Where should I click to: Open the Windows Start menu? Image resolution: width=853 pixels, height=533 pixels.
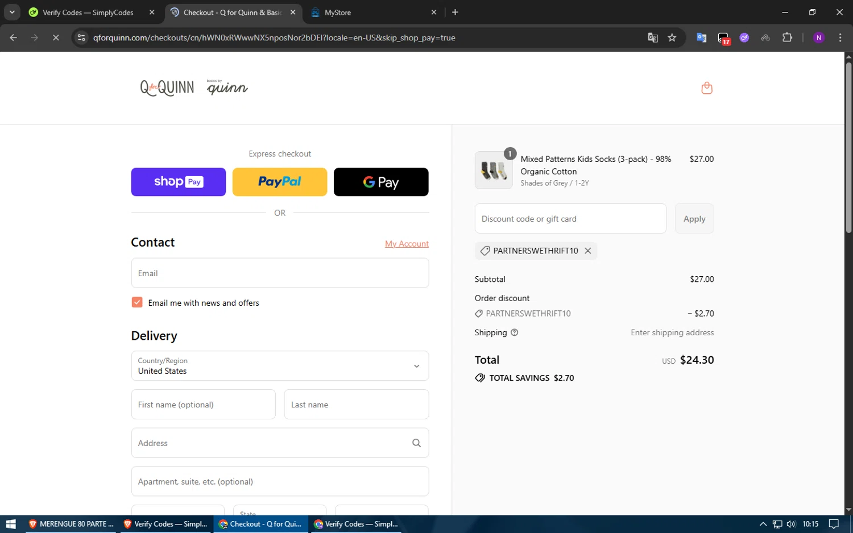(x=11, y=524)
